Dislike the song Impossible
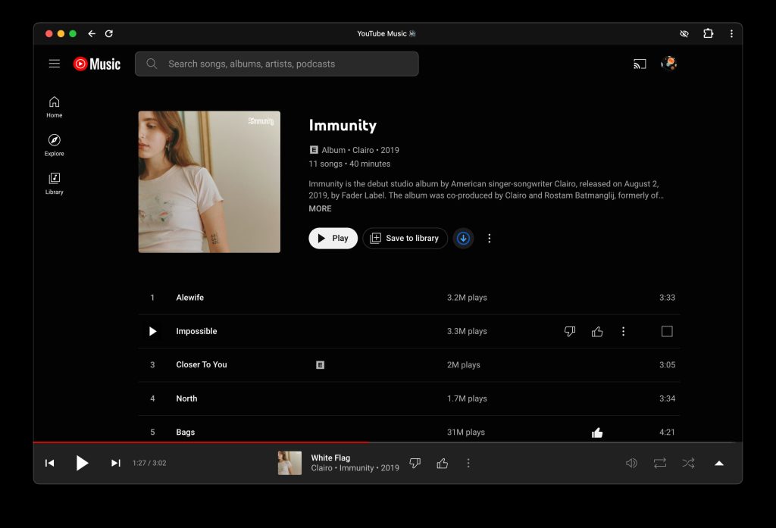776x528 pixels. click(x=570, y=332)
